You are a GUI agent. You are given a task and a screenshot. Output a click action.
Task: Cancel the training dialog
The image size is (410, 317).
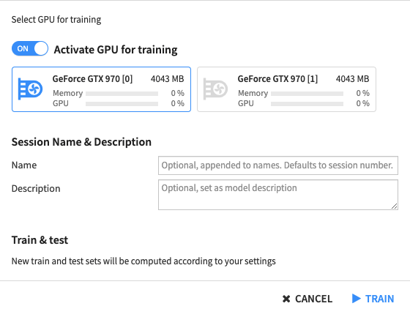click(307, 299)
